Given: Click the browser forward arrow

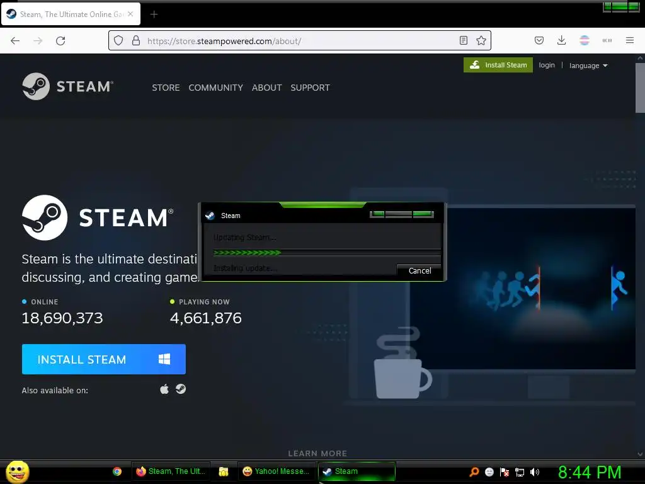Looking at the screenshot, I should point(38,40).
